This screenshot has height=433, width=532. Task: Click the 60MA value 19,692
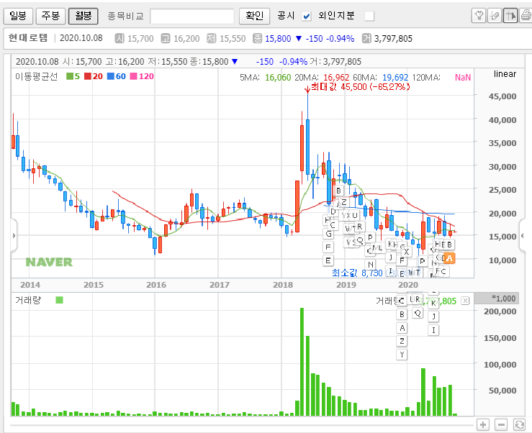tap(395, 78)
